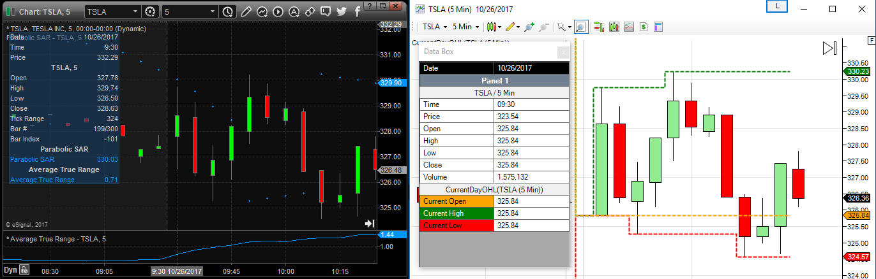Screen dimensions: 876x279
Task: Jump to latest bar arrow in eSignal chart
Action: [370, 224]
